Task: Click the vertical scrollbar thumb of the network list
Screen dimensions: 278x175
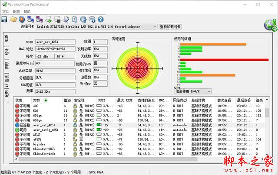Action: [267, 113]
